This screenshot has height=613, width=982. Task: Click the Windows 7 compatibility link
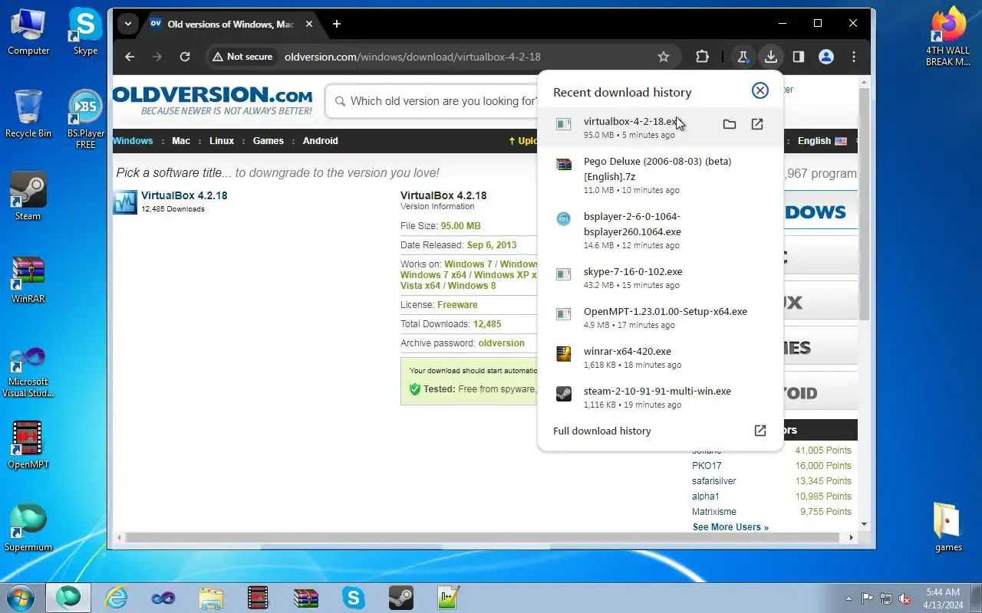[468, 264]
